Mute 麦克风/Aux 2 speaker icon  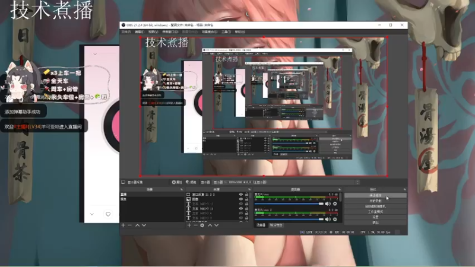[x=328, y=219]
